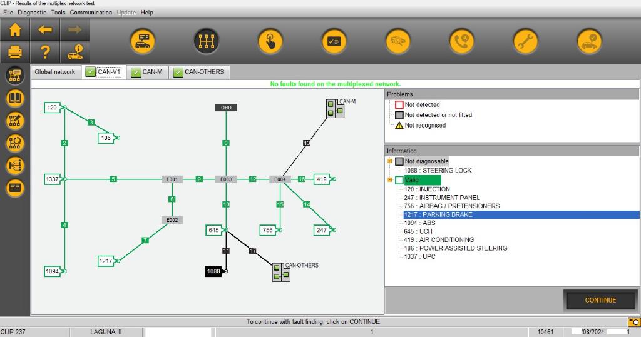The height and width of the screenshot is (337, 641).
Task: Click node 645 in the diagram
Action: (x=215, y=230)
